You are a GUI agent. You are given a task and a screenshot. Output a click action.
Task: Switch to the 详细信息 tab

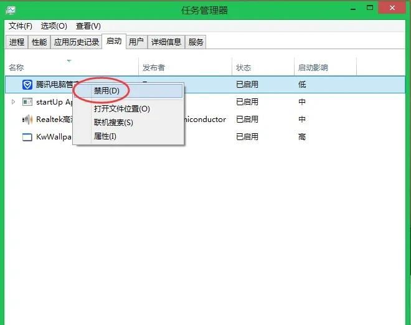(x=166, y=42)
